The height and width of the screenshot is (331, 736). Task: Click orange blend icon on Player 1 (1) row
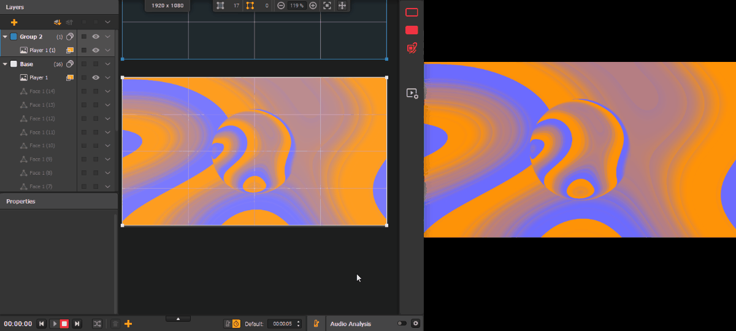70,50
